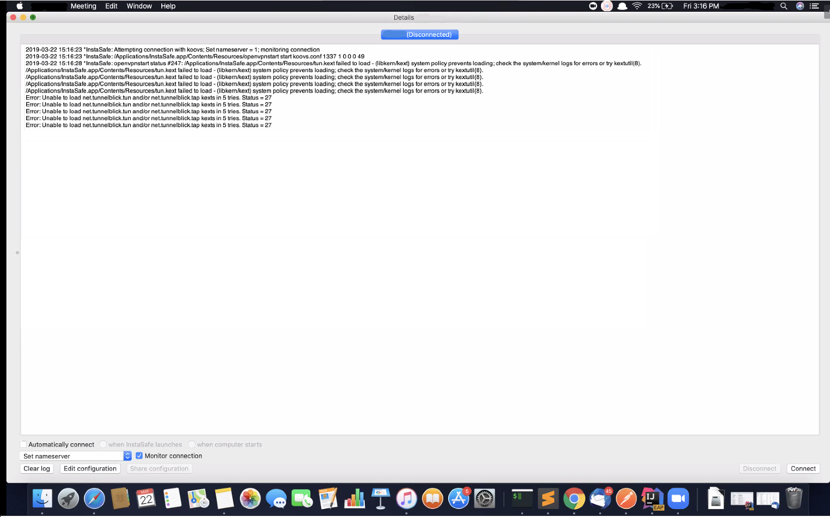Click Edit configuration button
Image resolution: width=830 pixels, height=517 pixels.
(x=90, y=468)
